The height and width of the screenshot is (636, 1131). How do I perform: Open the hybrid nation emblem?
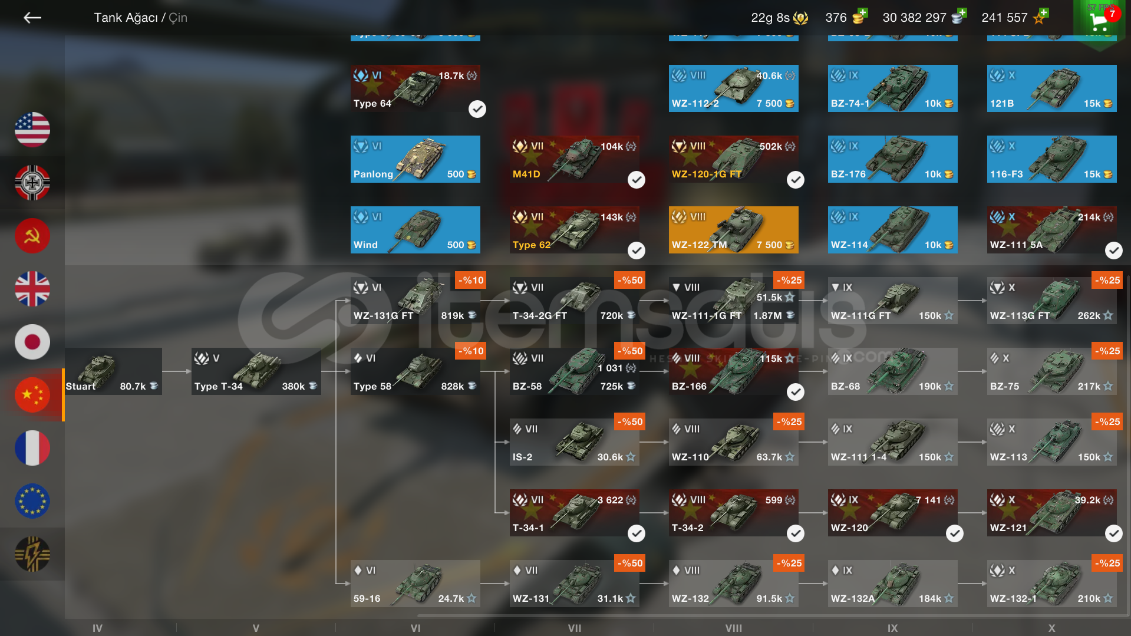pos(32,554)
